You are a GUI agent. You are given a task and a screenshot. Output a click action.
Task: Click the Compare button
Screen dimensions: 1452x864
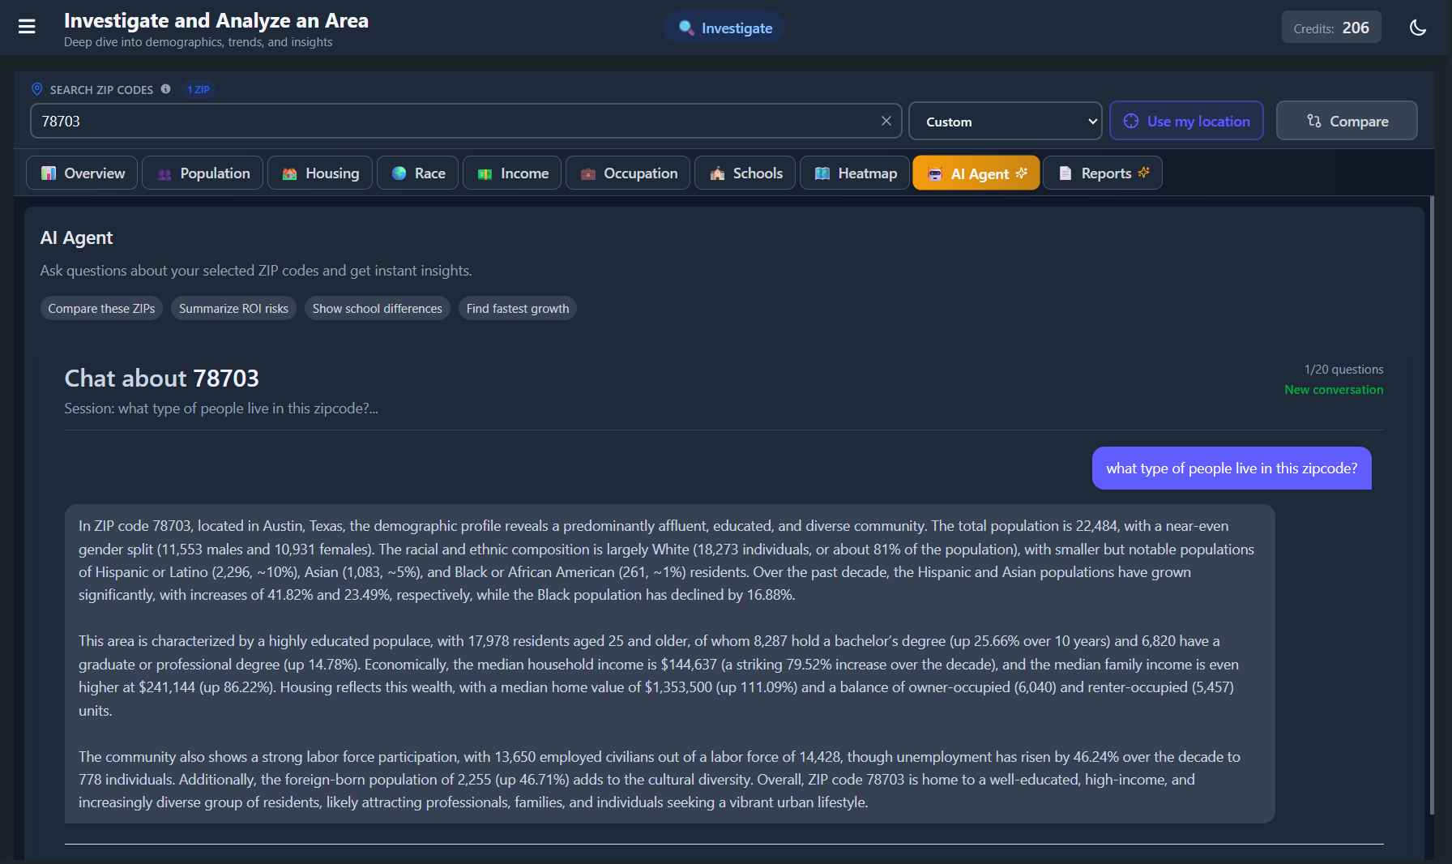(1347, 120)
